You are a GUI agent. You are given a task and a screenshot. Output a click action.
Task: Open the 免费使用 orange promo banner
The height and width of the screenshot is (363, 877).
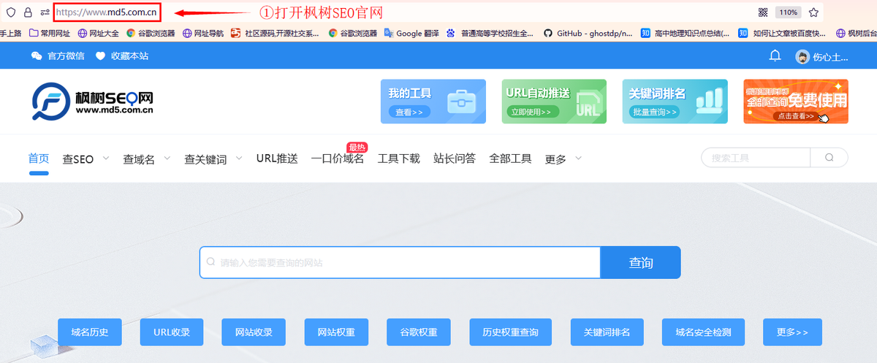pyautogui.click(x=796, y=102)
